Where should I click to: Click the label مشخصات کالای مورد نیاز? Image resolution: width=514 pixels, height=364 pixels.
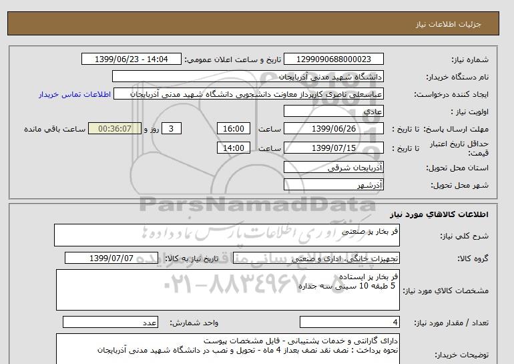click(445, 291)
